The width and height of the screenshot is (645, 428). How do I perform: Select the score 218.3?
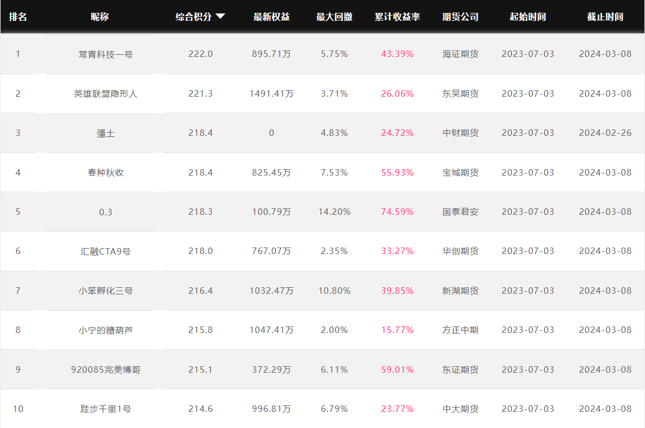[x=201, y=212]
